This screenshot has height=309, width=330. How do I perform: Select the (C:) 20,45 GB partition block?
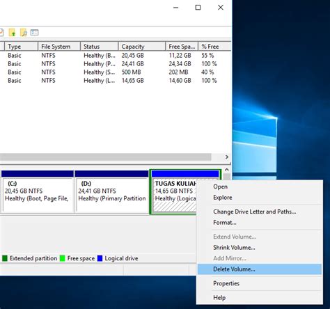(x=38, y=191)
